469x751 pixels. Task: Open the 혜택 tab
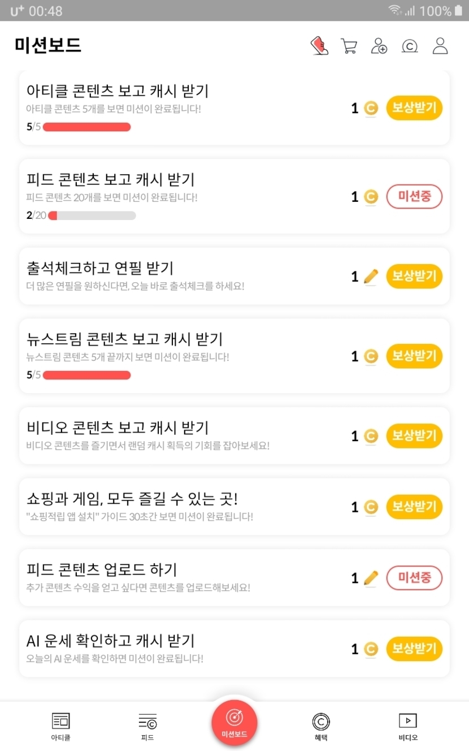click(x=321, y=726)
